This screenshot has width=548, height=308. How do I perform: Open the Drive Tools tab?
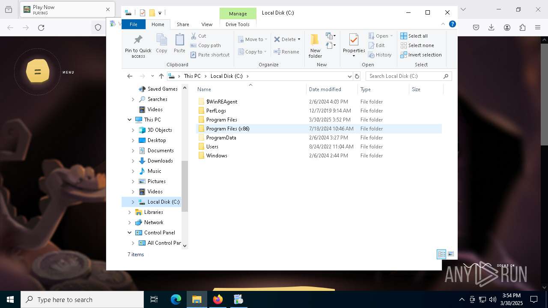[238, 24]
